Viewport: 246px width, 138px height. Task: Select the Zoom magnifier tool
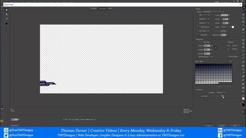click(7, 15)
